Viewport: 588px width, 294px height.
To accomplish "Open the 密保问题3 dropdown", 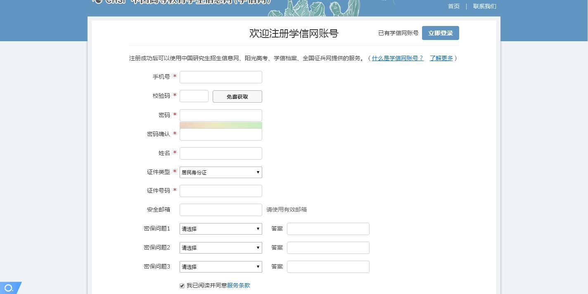I will coord(220,267).
